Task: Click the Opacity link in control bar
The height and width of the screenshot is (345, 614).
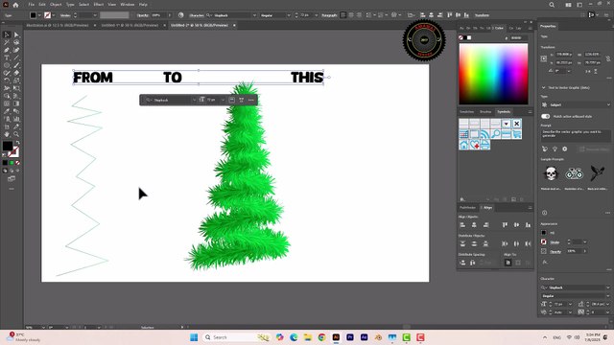Action: (x=143, y=15)
